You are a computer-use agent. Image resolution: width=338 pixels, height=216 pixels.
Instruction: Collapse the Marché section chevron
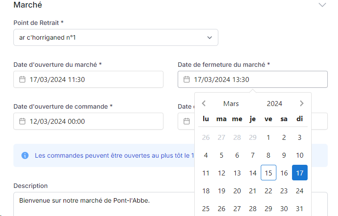pos(322,5)
